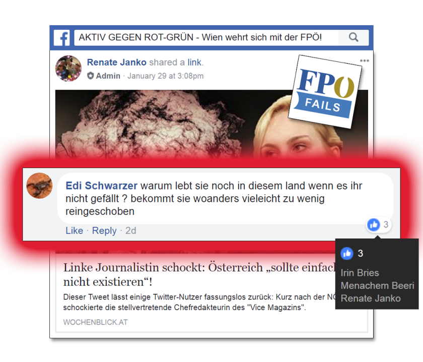Open the post options three-dots menu
Viewport: 423px width, 362px height.
365,61
